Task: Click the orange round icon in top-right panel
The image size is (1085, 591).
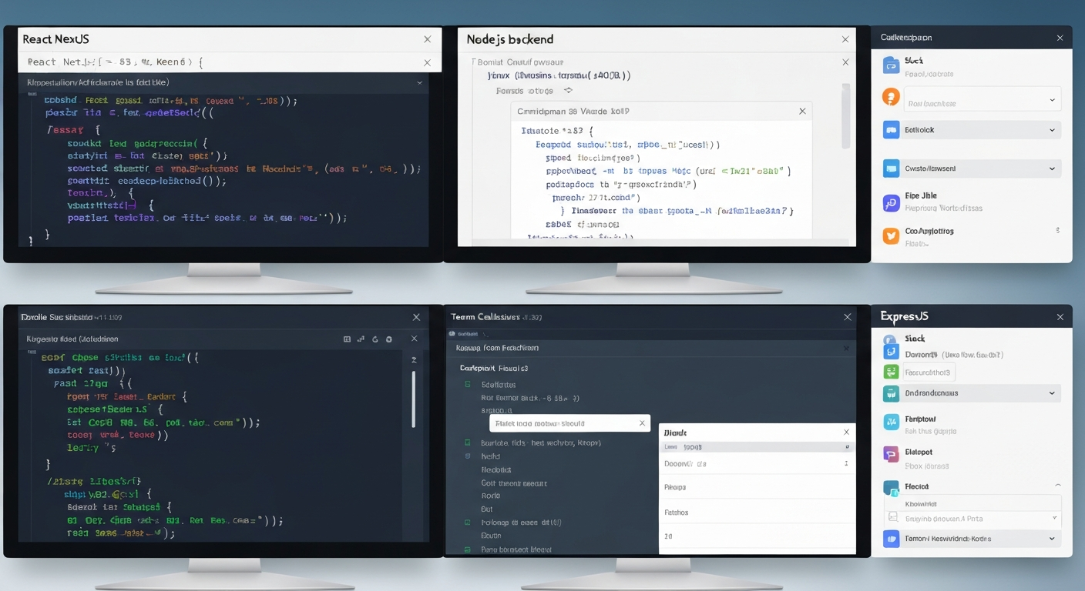Action: click(891, 97)
